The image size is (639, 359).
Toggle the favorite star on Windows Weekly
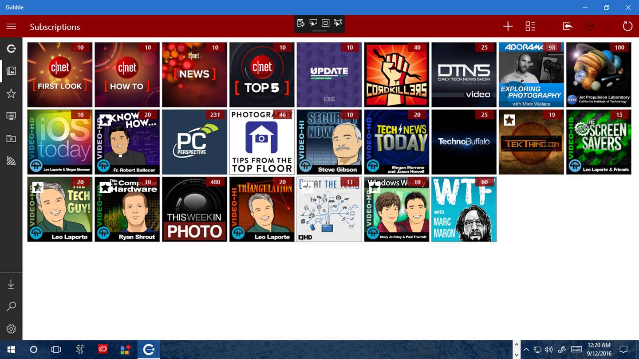click(x=375, y=187)
